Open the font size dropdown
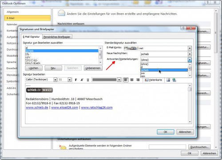Viewport: 222px width, 160px height. point(69,80)
